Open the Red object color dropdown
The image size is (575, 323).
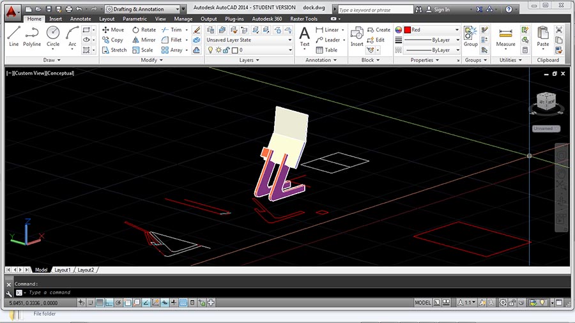[432, 29]
